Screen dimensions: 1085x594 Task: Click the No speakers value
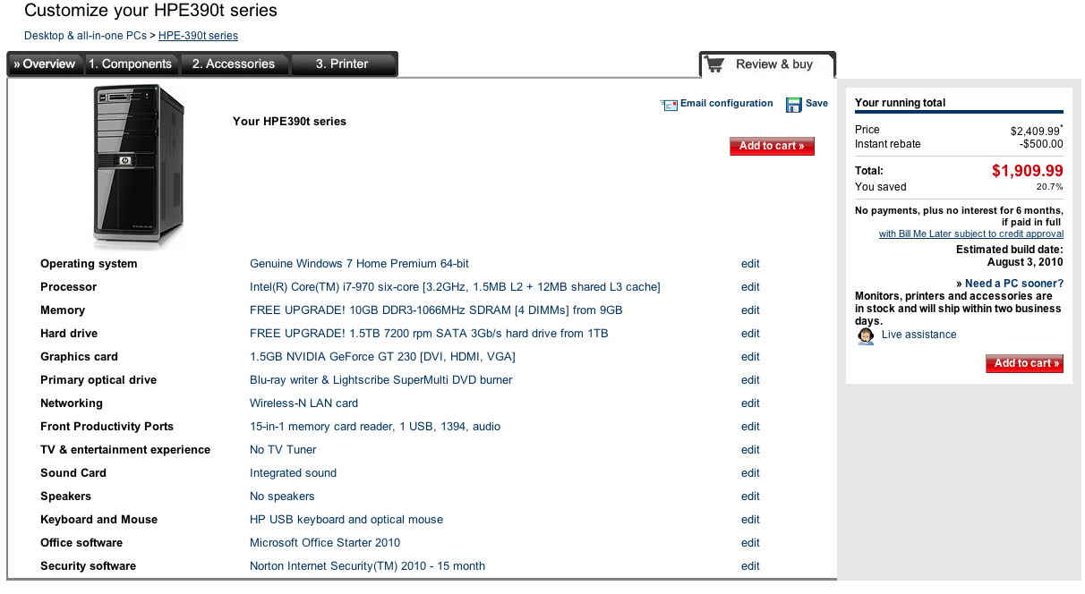tap(282, 496)
